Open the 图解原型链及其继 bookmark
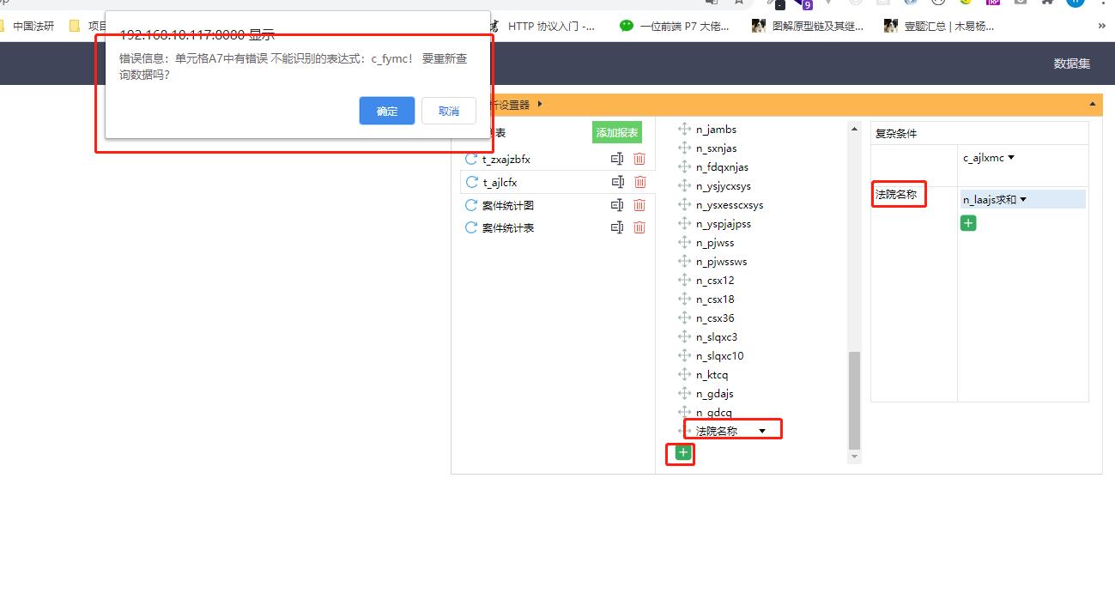This screenshot has width=1115, height=605. (x=808, y=26)
